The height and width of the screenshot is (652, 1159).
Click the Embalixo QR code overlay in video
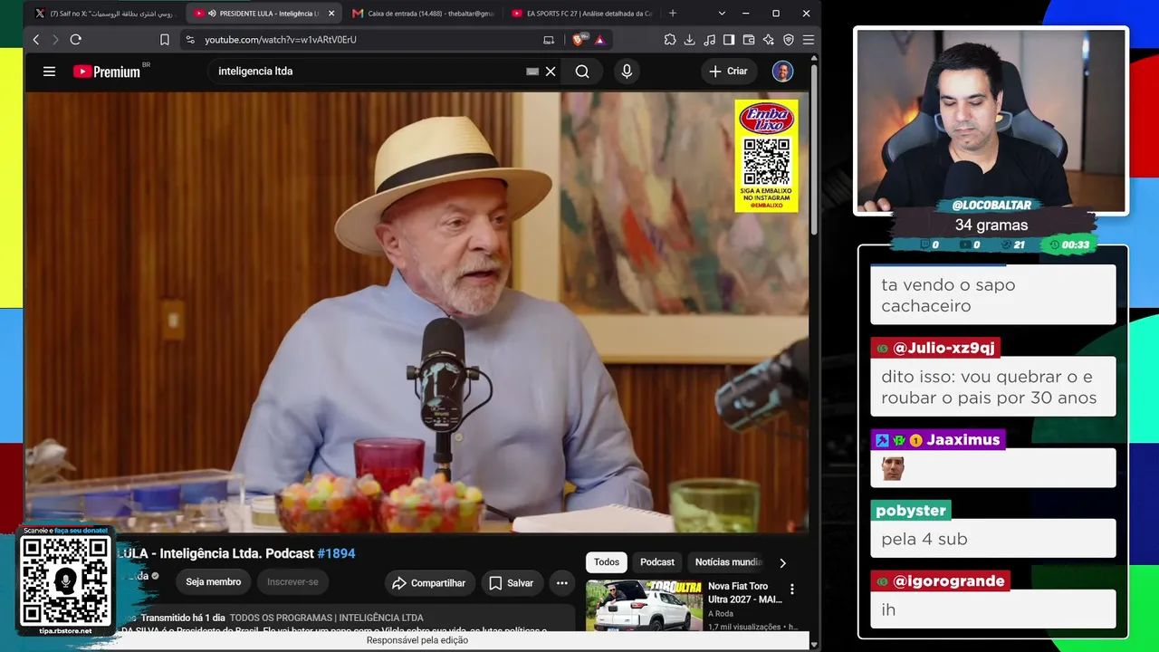(767, 156)
